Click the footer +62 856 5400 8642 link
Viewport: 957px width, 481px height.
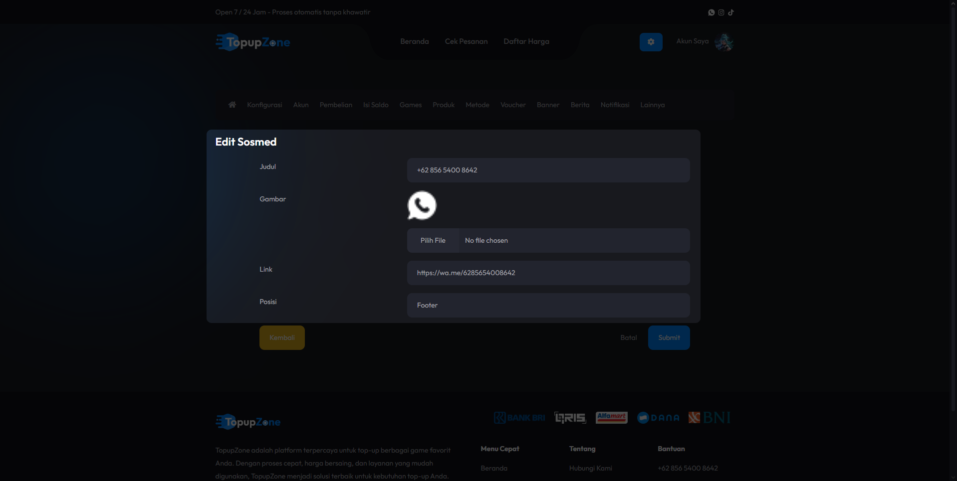pos(688,468)
